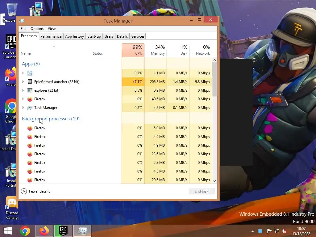Click the taskbar clock showing 10:07
Screen dimensions: 316x237
[301, 229]
